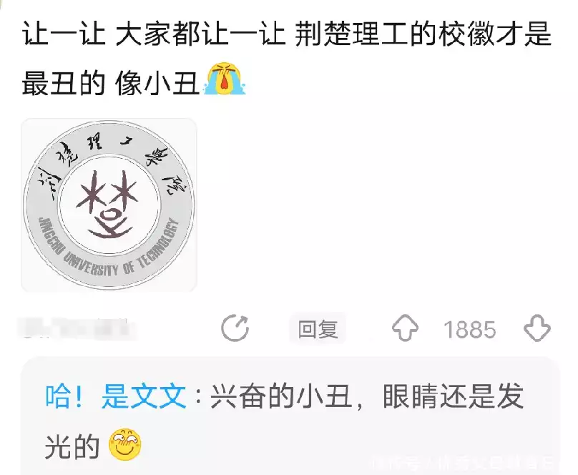
Task: Tap the 眼睛还是发 text in the reply
Action: point(454,396)
